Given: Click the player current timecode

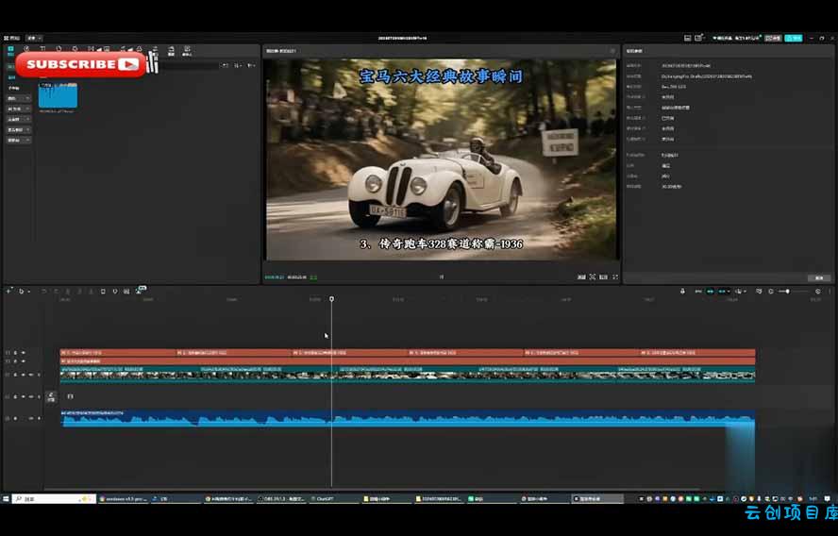Looking at the screenshot, I should click(x=275, y=277).
